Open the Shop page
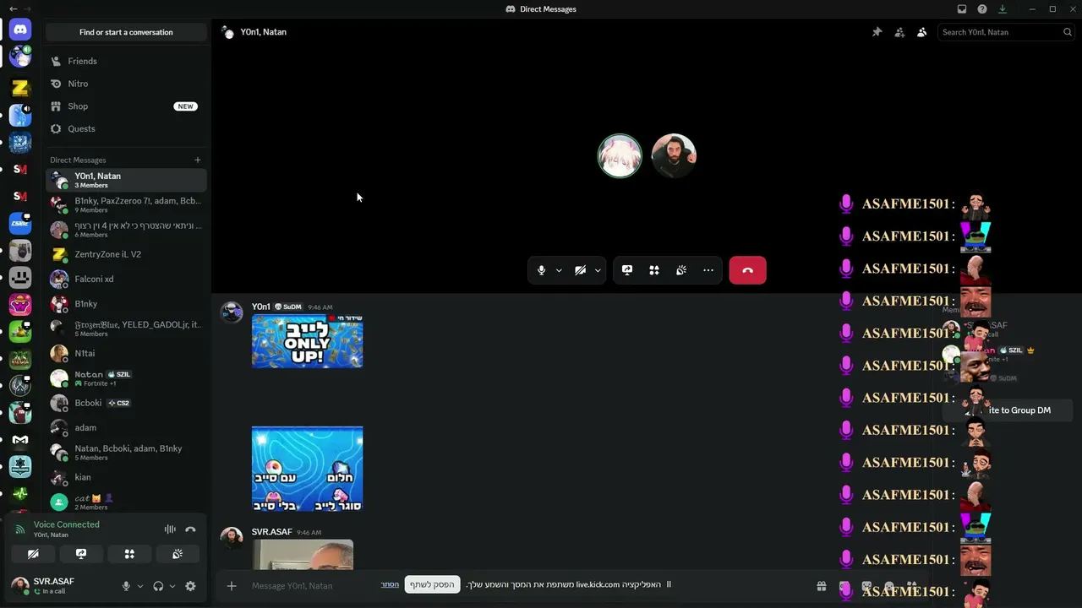 click(126, 106)
